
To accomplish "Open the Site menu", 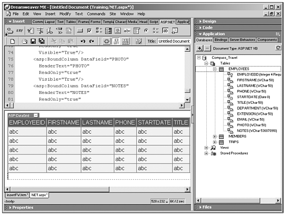I will point(113,14).
